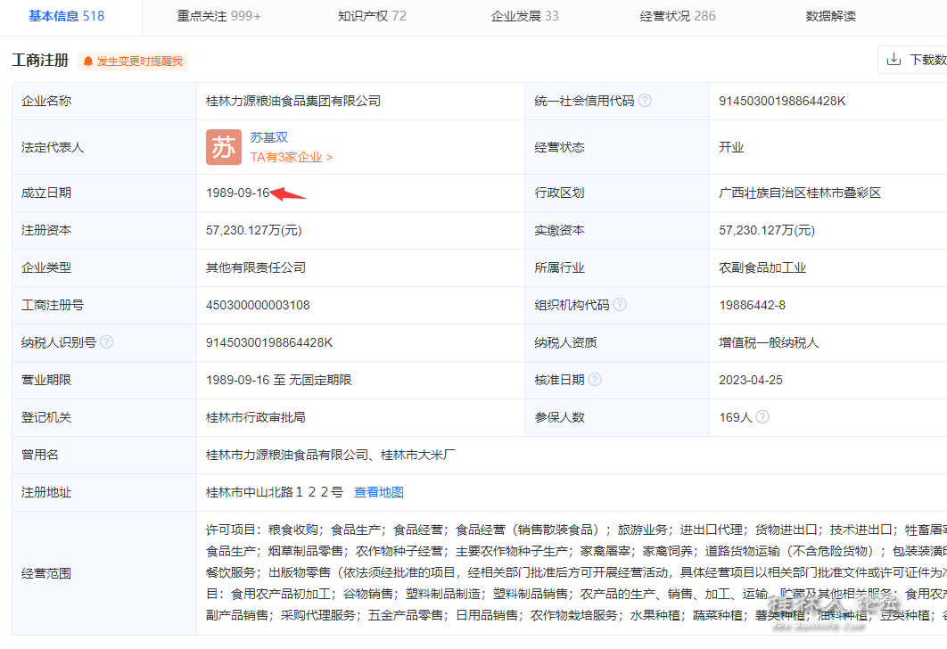Image resolution: width=947 pixels, height=649 pixels.
Task: Click the bell icon beside 发生变更时提醒我
Action: point(88,61)
